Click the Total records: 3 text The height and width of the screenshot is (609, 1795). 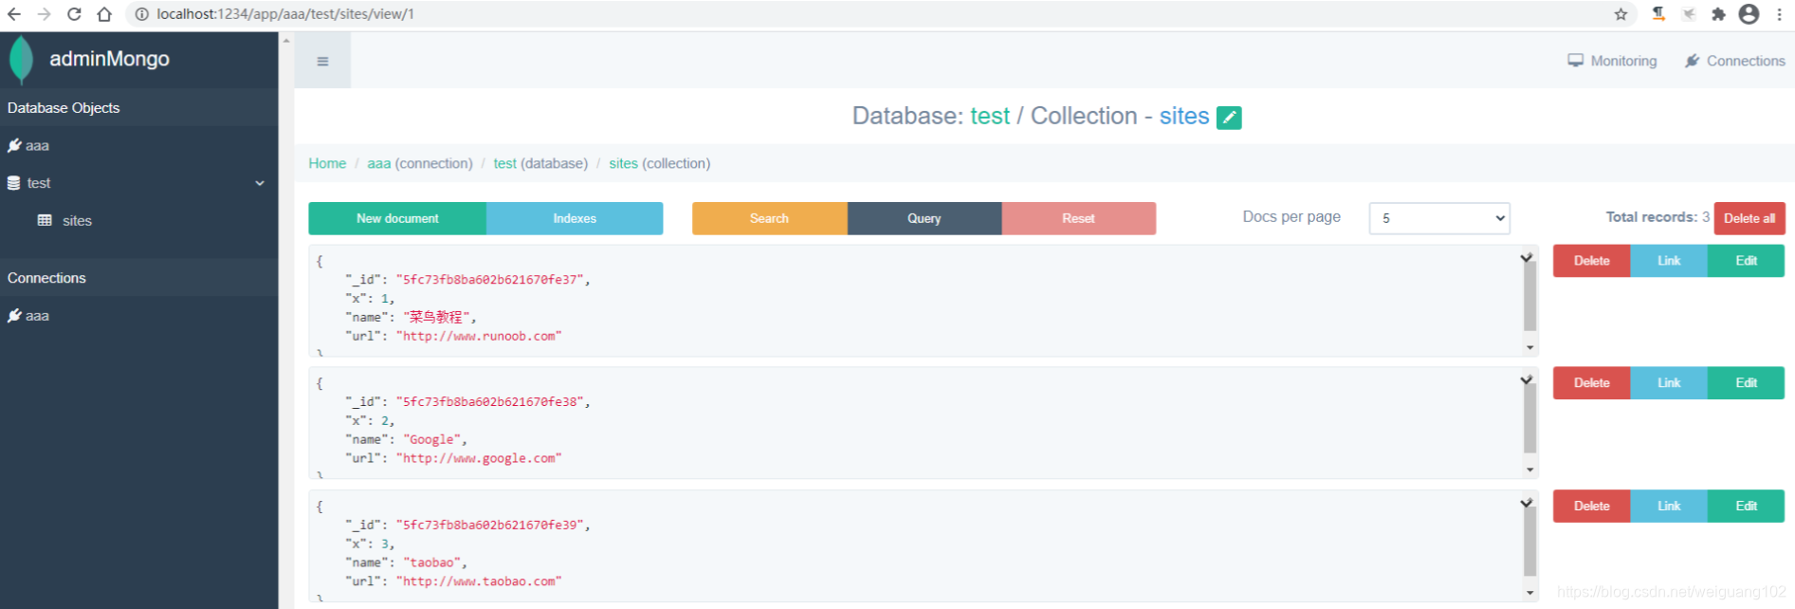tap(1658, 217)
